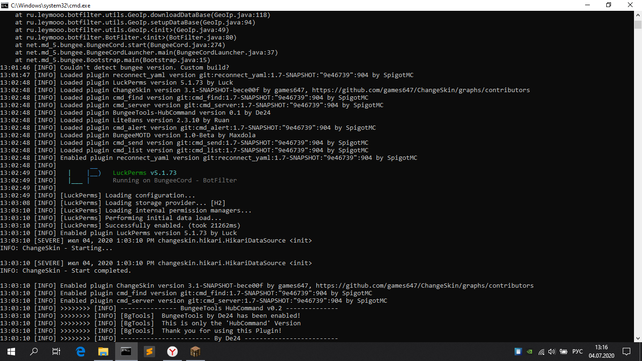
Task: Click the blue server tray icon
Action: (518, 351)
